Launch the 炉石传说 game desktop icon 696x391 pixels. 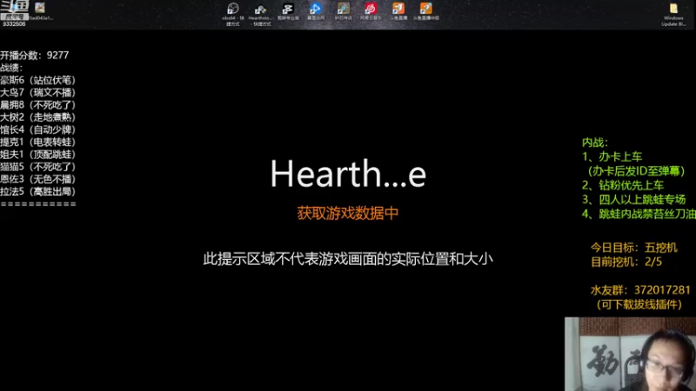[x=343, y=11]
